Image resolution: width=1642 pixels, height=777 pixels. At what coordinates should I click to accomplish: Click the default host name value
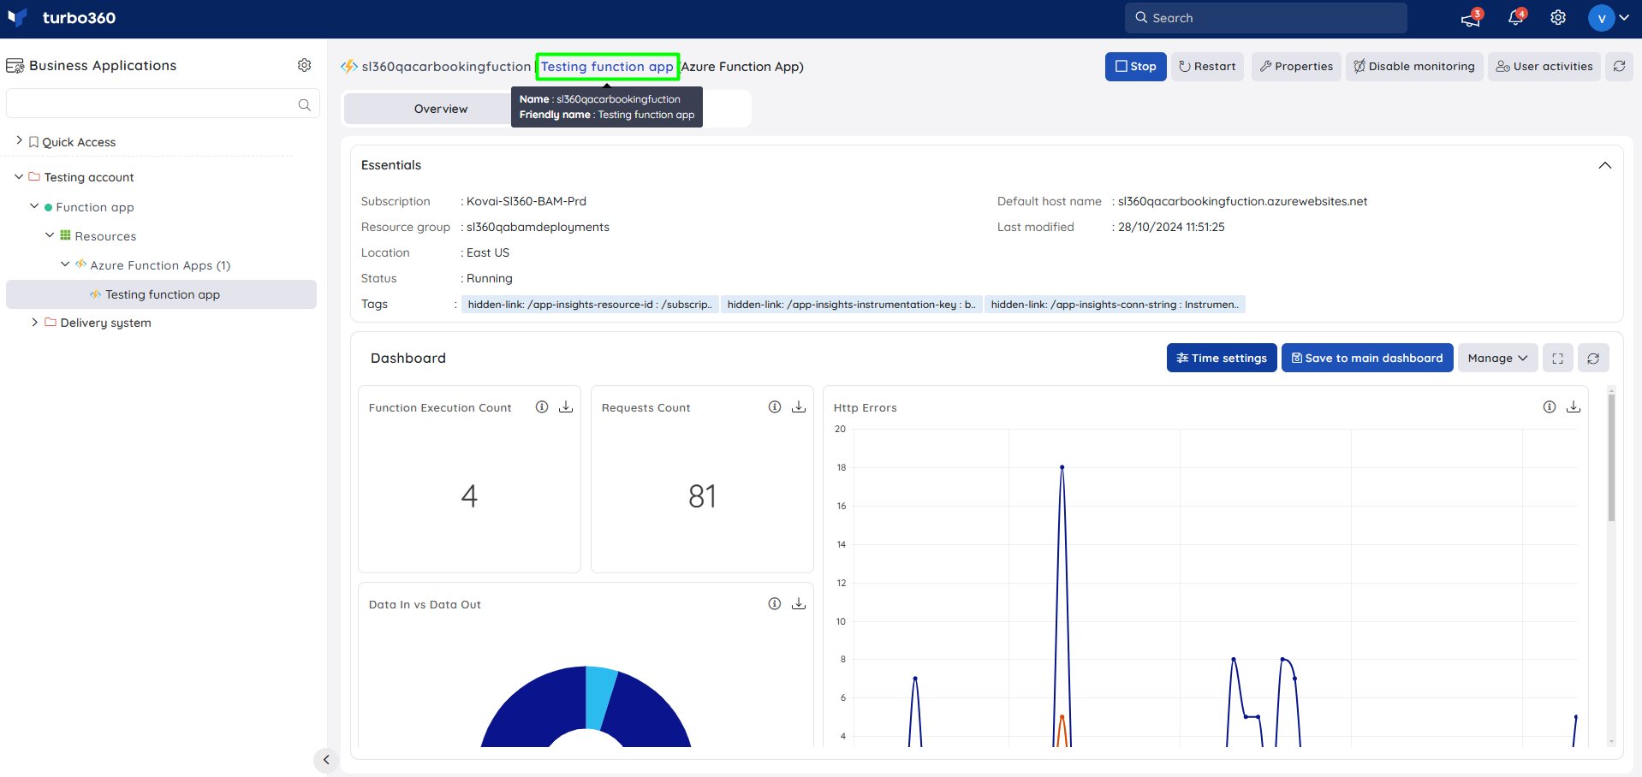(x=1242, y=202)
